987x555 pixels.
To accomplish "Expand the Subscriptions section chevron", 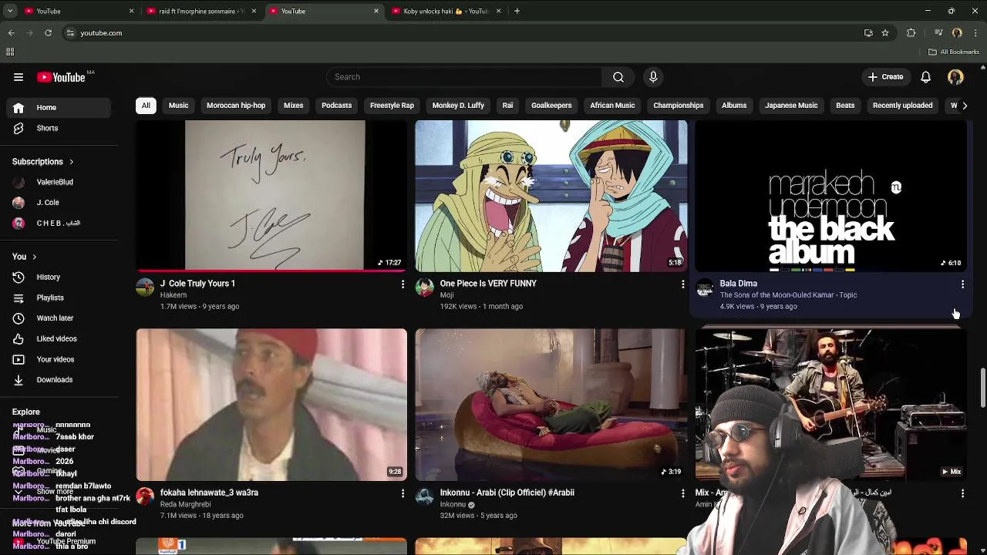I will 71,162.
